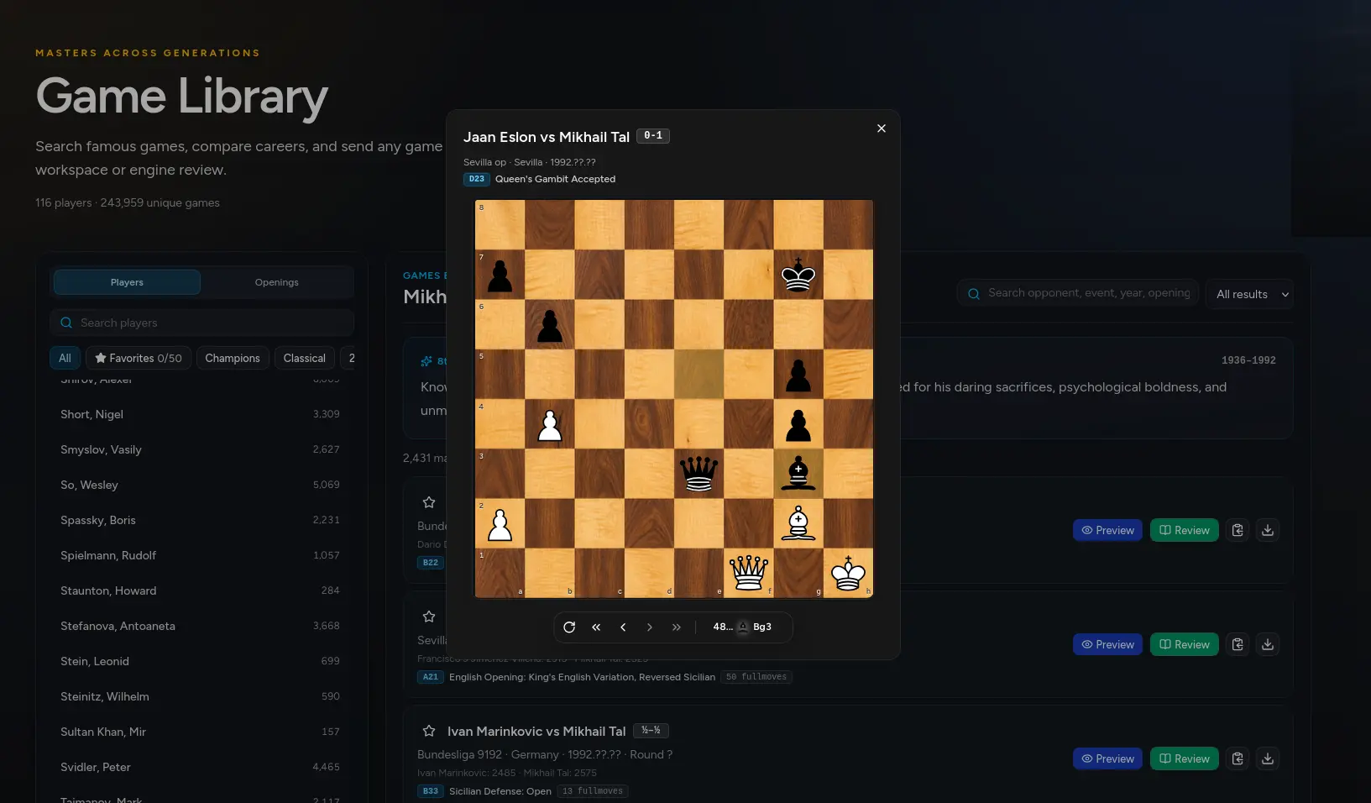Open Stein, Leonid in the player list
The image size is (1371, 803).
[200, 661]
